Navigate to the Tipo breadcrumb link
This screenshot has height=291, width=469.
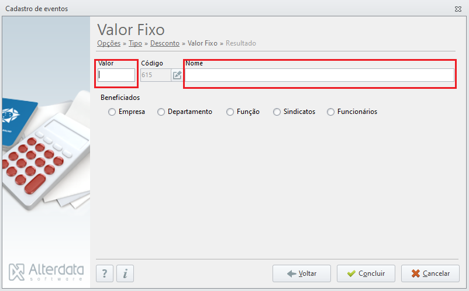[135, 43]
